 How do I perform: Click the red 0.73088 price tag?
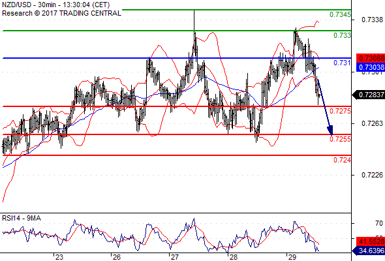[x=371, y=58]
